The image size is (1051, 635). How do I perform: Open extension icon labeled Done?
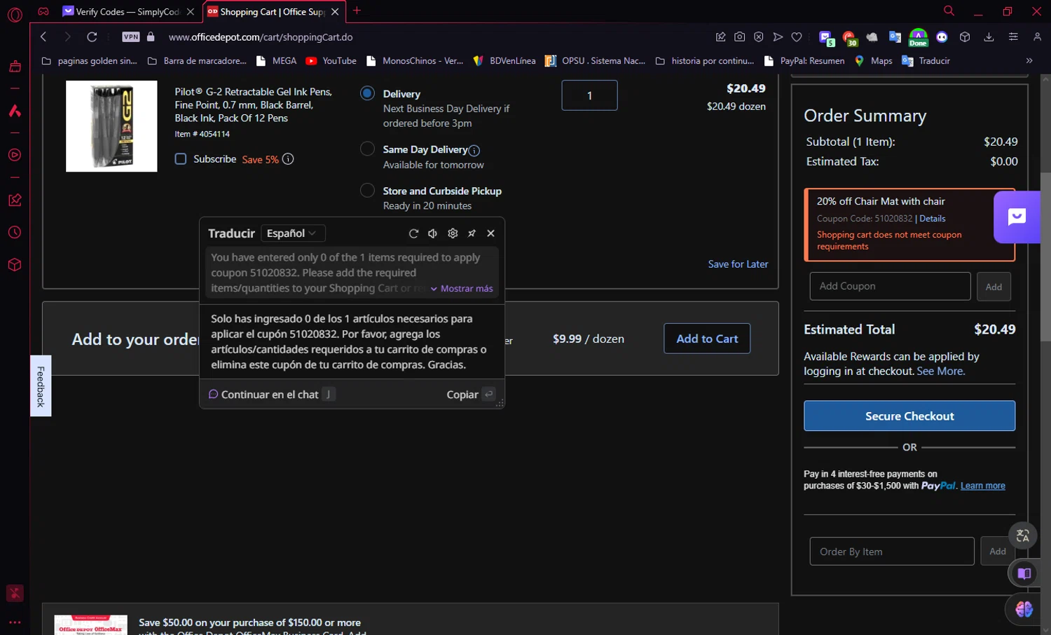pos(918,38)
